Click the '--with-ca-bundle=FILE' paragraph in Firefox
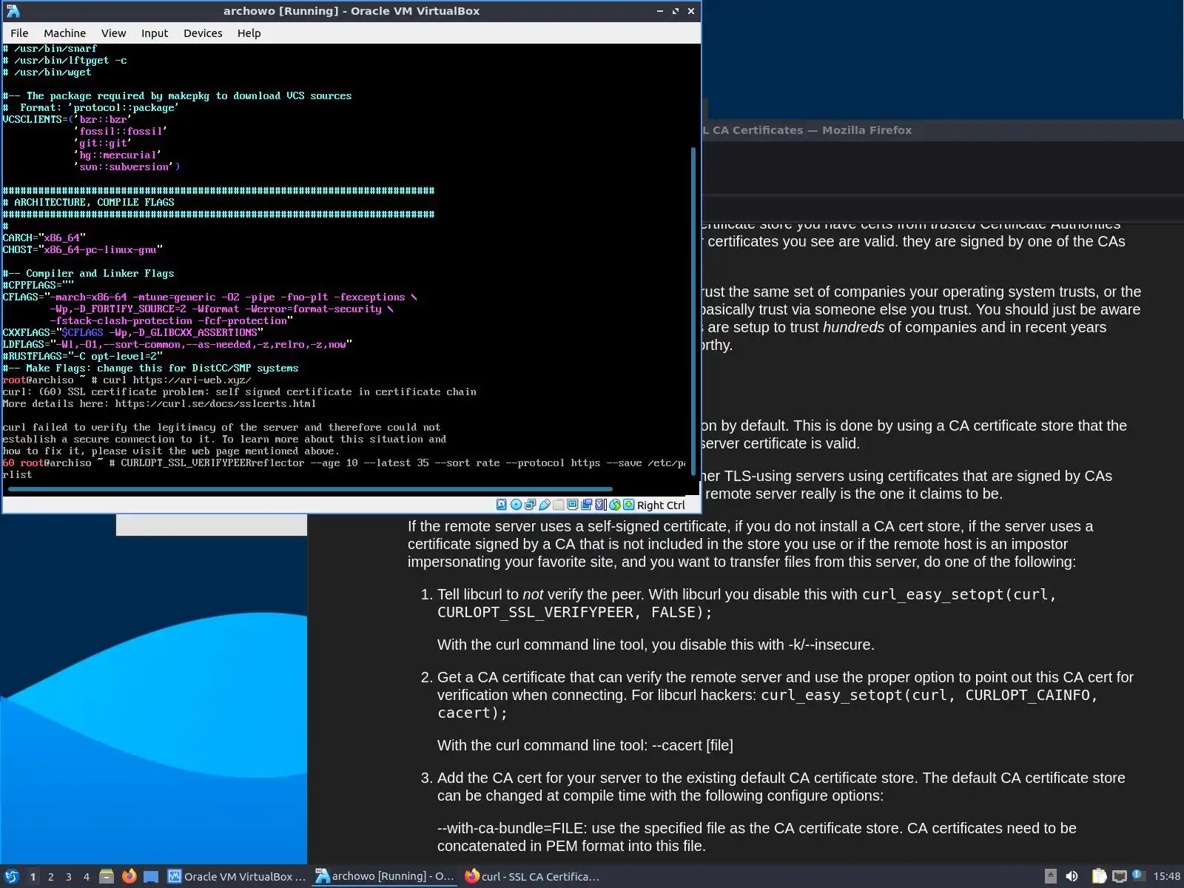1184x888 pixels. [x=757, y=837]
